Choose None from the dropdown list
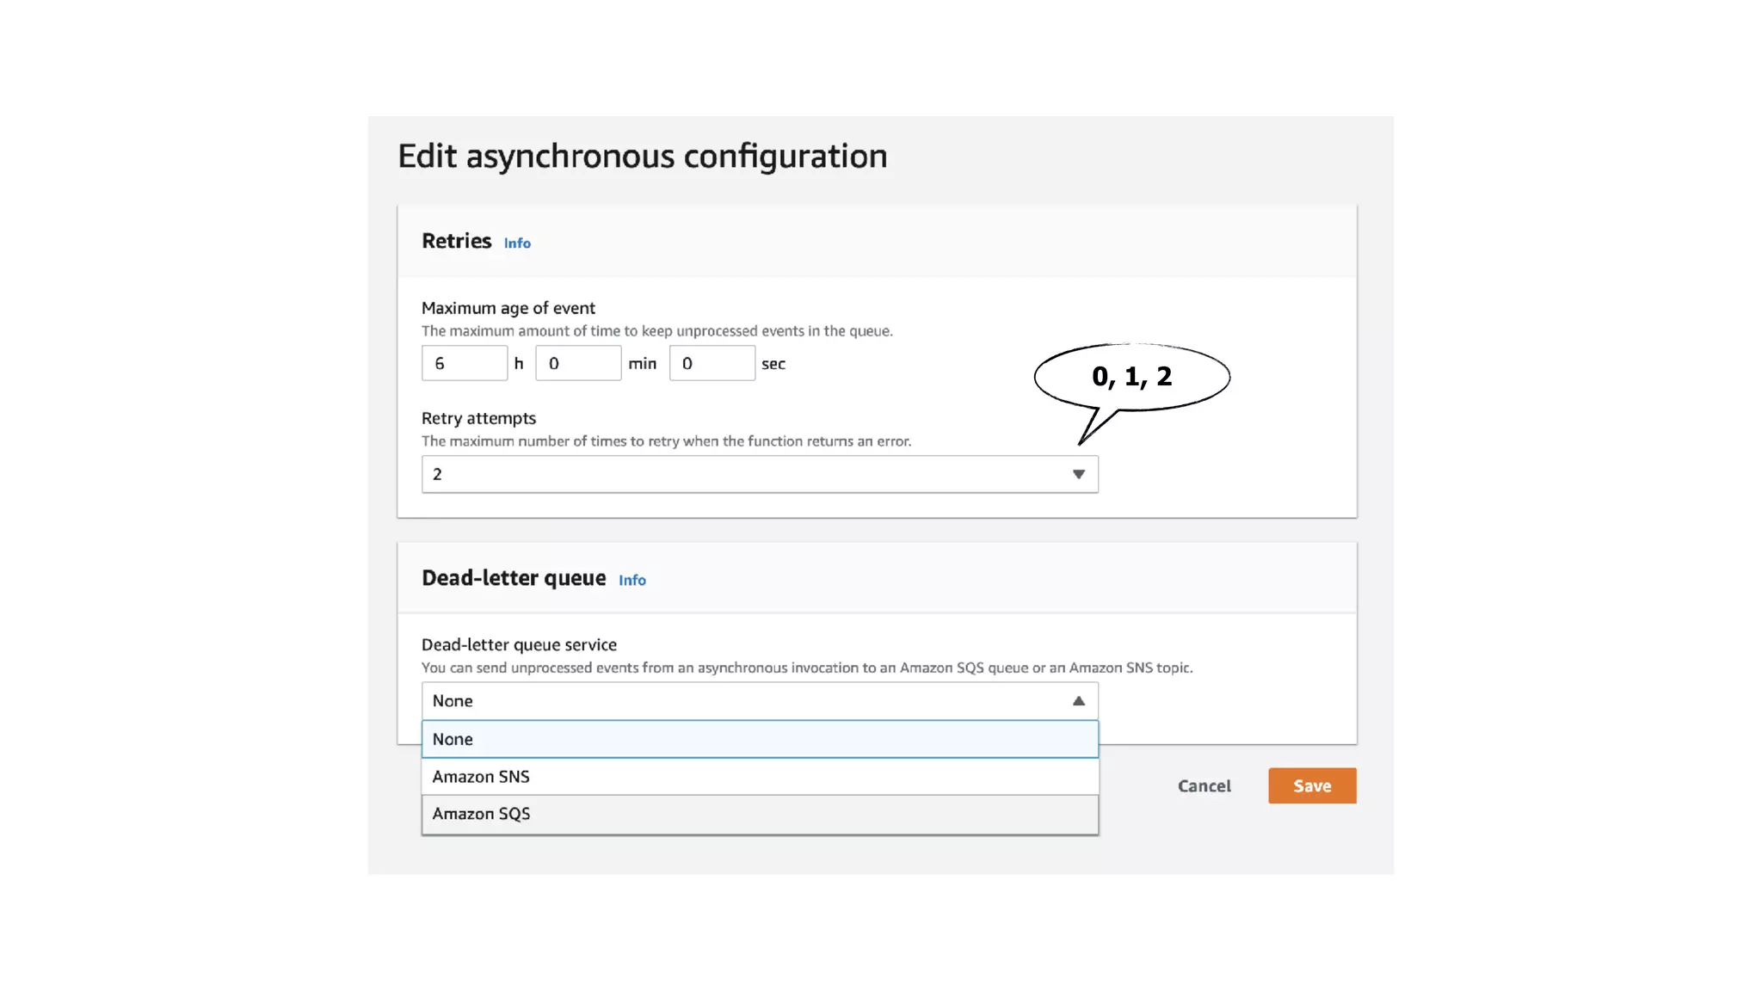Viewport: 1762px width, 991px height. click(x=759, y=739)
